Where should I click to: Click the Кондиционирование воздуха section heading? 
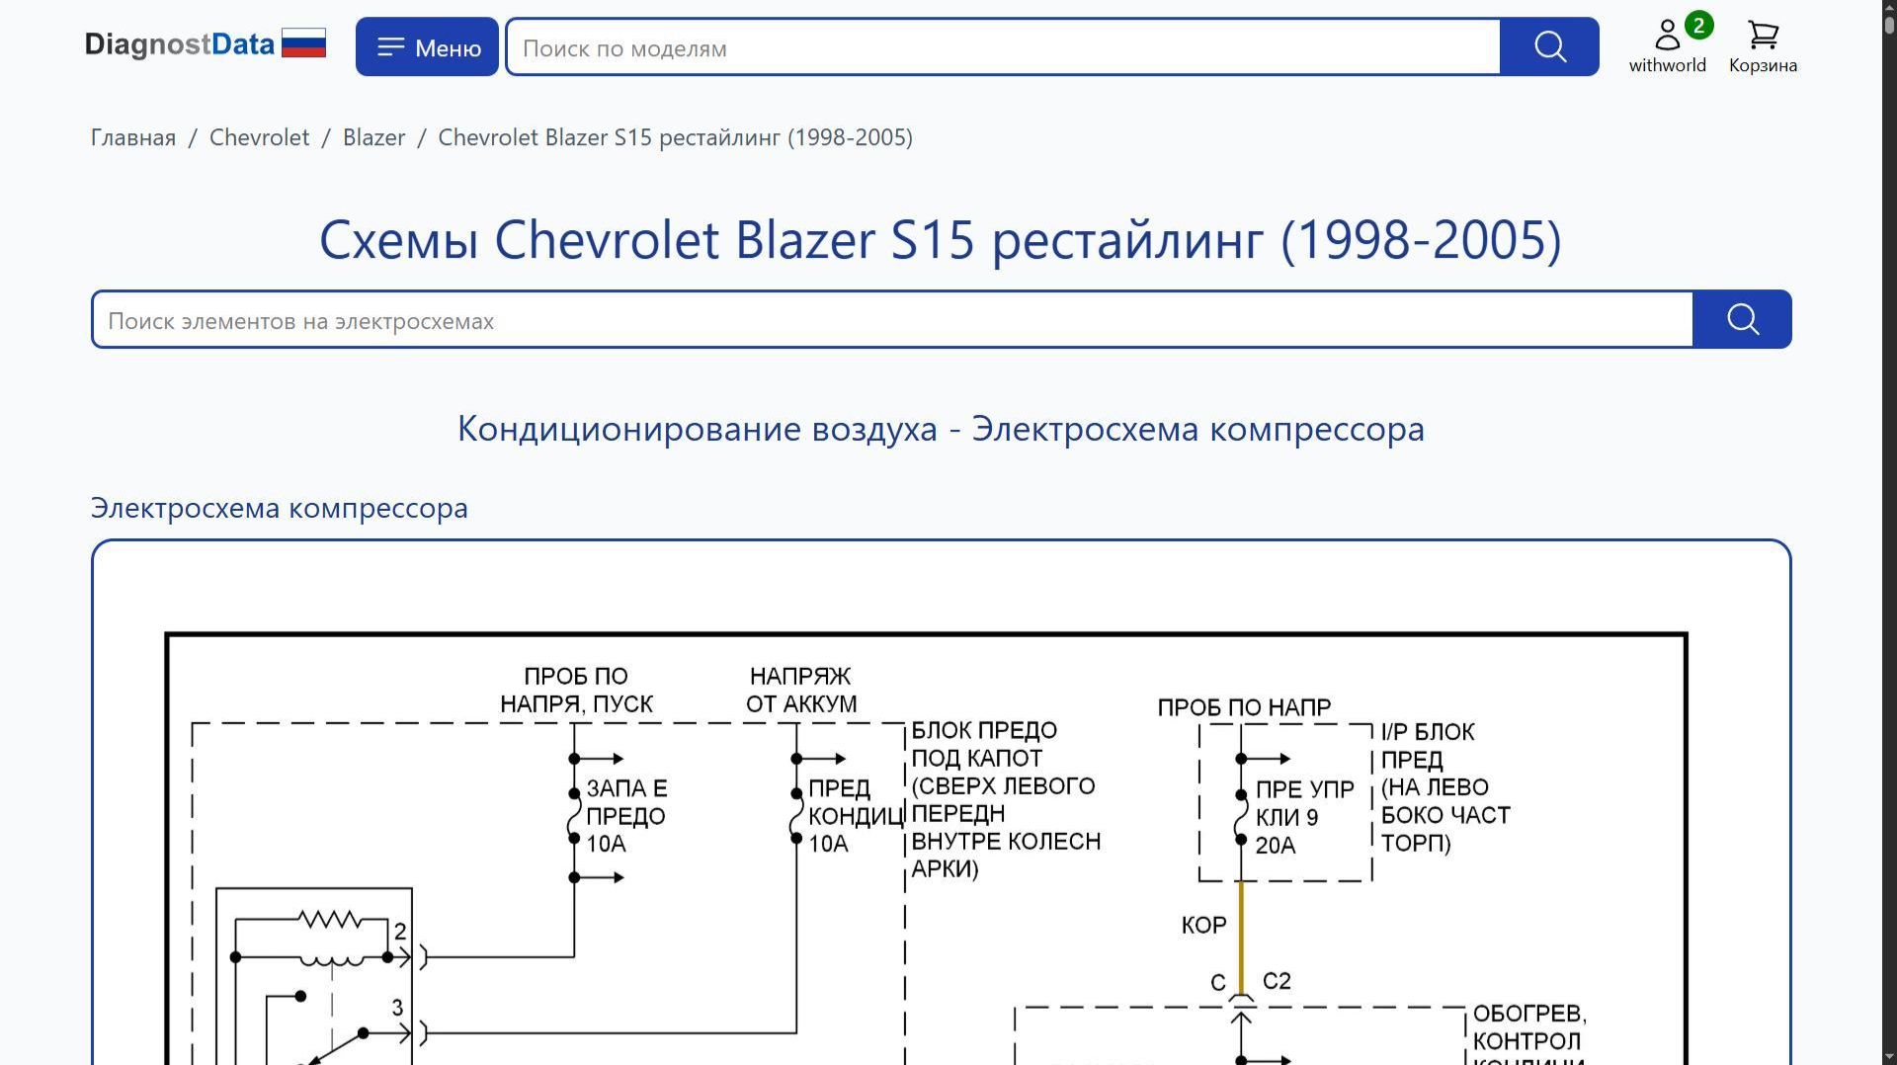[941, 429]
